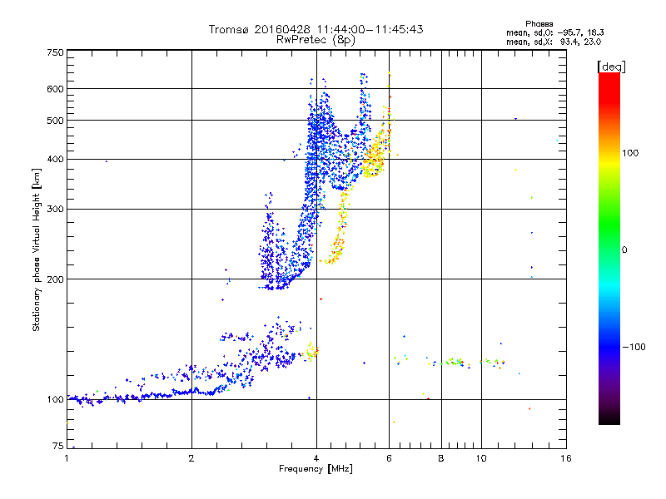Click the phase color scale bar

609,249
